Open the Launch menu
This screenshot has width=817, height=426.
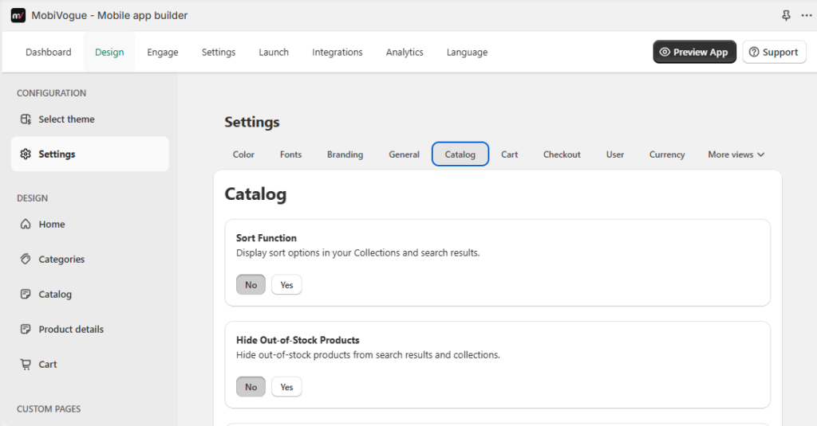pos(274,52)
